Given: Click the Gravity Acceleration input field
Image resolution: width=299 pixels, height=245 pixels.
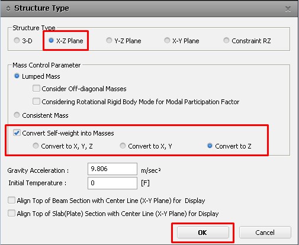Looking at the screenshot, I should tap(112, 169).
